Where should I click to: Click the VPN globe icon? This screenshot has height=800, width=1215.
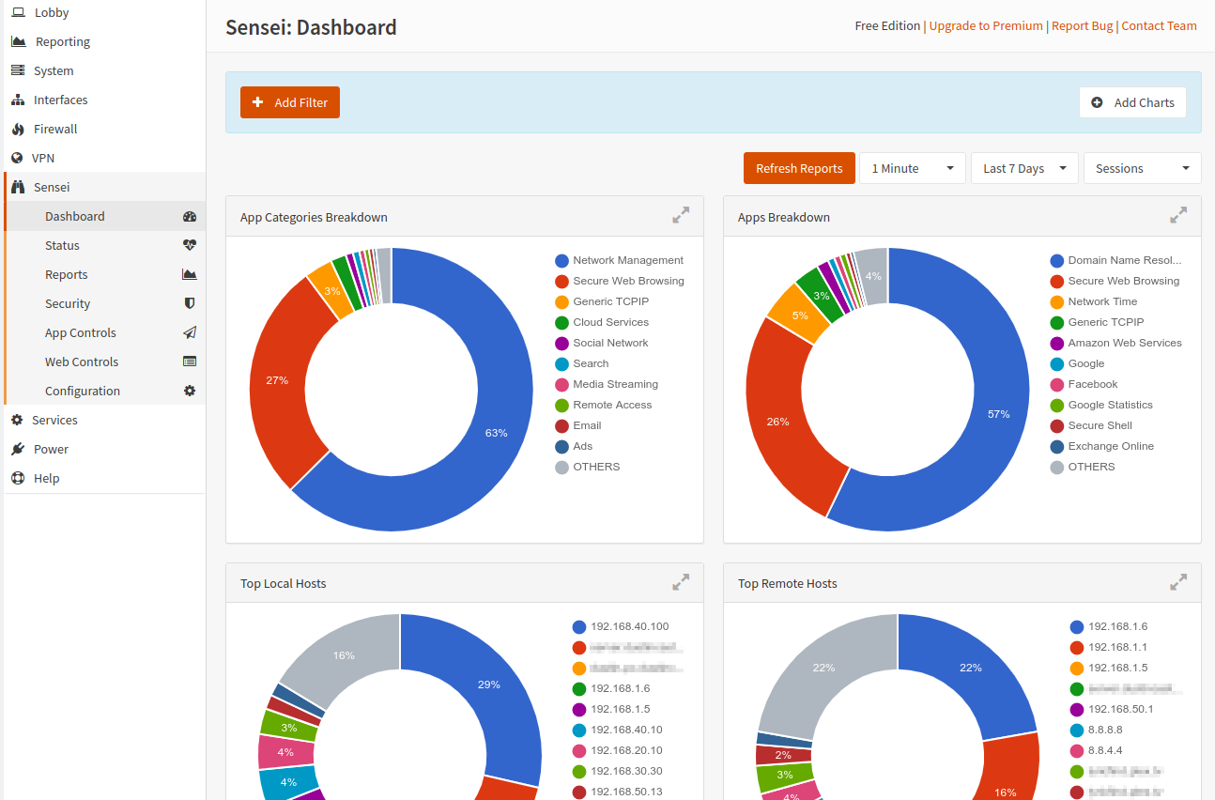pyautogui.click(x=17, y=158)
